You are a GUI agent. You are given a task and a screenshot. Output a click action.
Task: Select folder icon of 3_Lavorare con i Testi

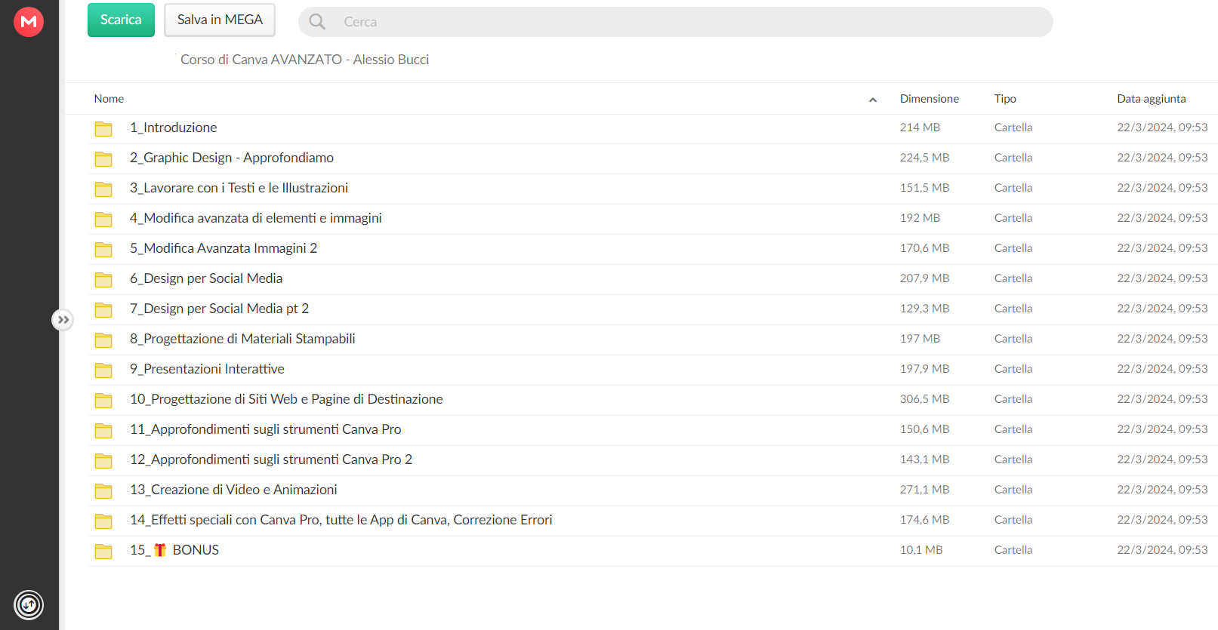pos(103,189)
